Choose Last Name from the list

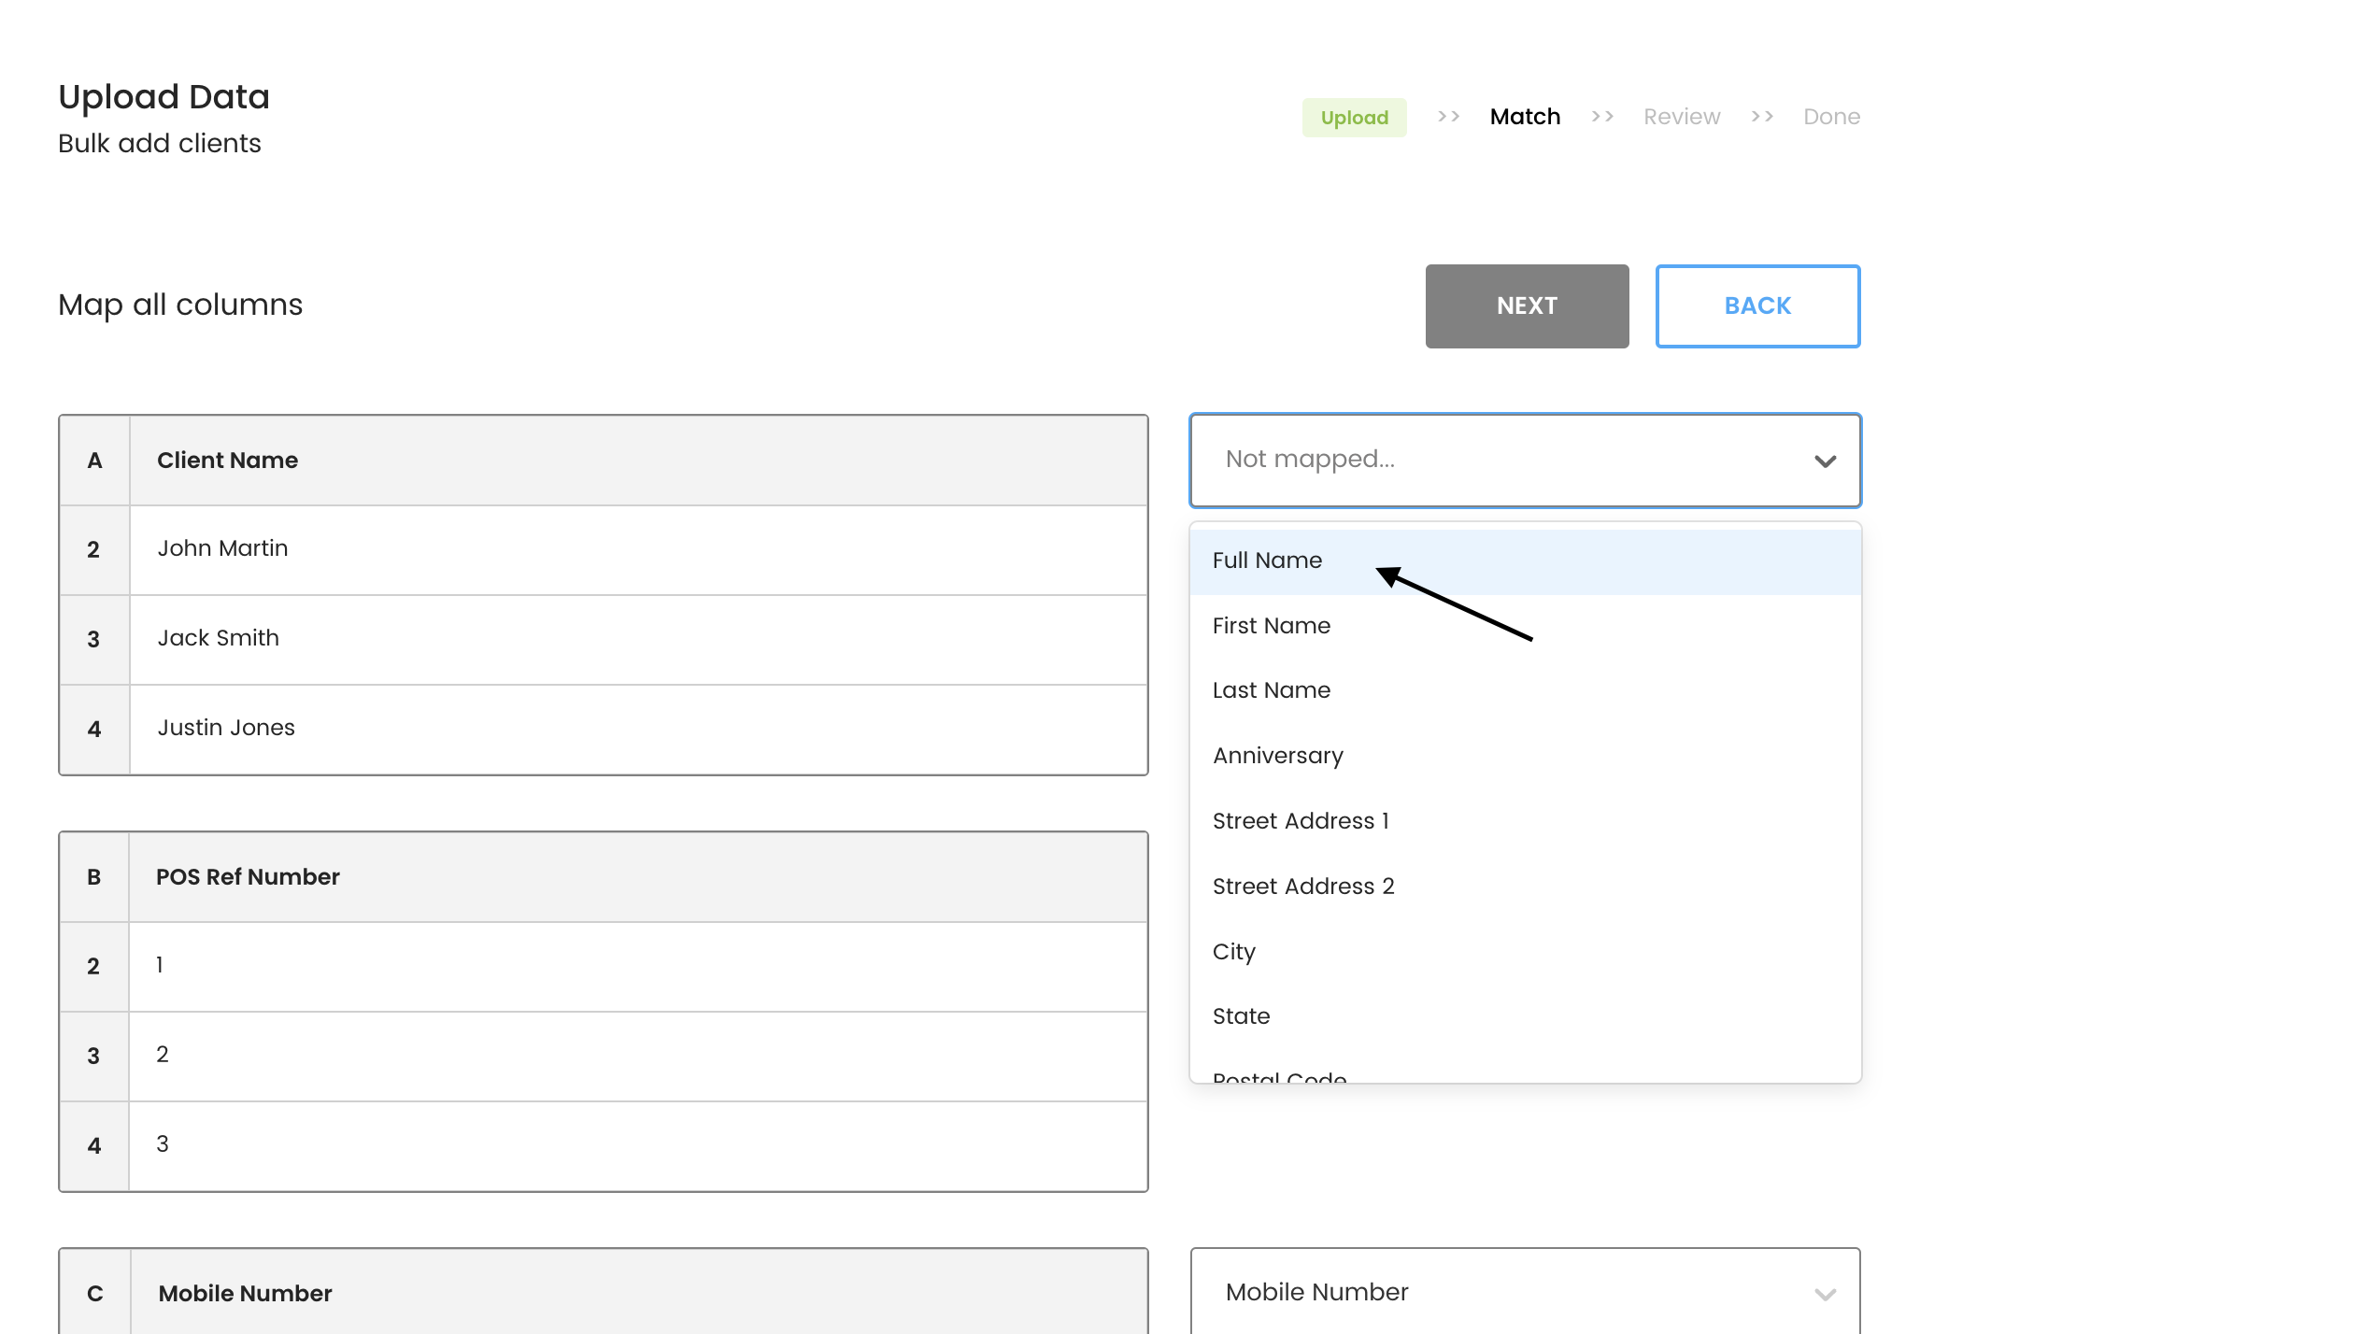(x=1271, y=690)
